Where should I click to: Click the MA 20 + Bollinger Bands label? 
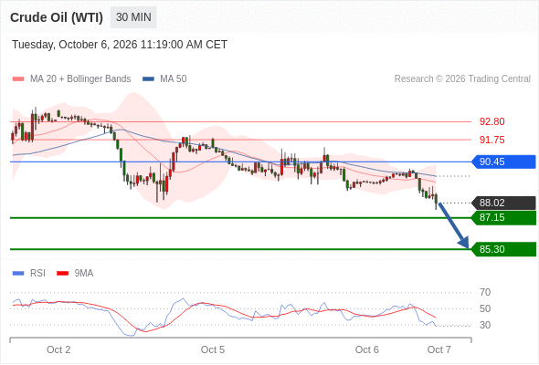point(80,79)
